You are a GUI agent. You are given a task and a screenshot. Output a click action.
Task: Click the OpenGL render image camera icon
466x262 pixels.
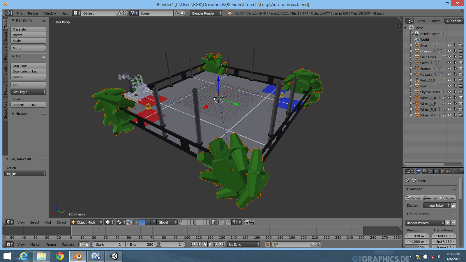point(246,222)
